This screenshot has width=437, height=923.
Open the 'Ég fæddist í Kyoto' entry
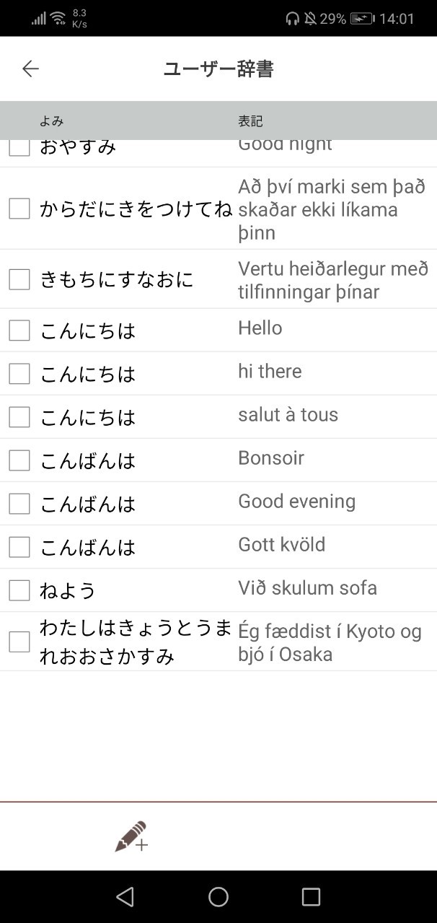coord(330,642)
